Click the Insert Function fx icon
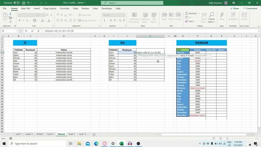 point(38,31)
